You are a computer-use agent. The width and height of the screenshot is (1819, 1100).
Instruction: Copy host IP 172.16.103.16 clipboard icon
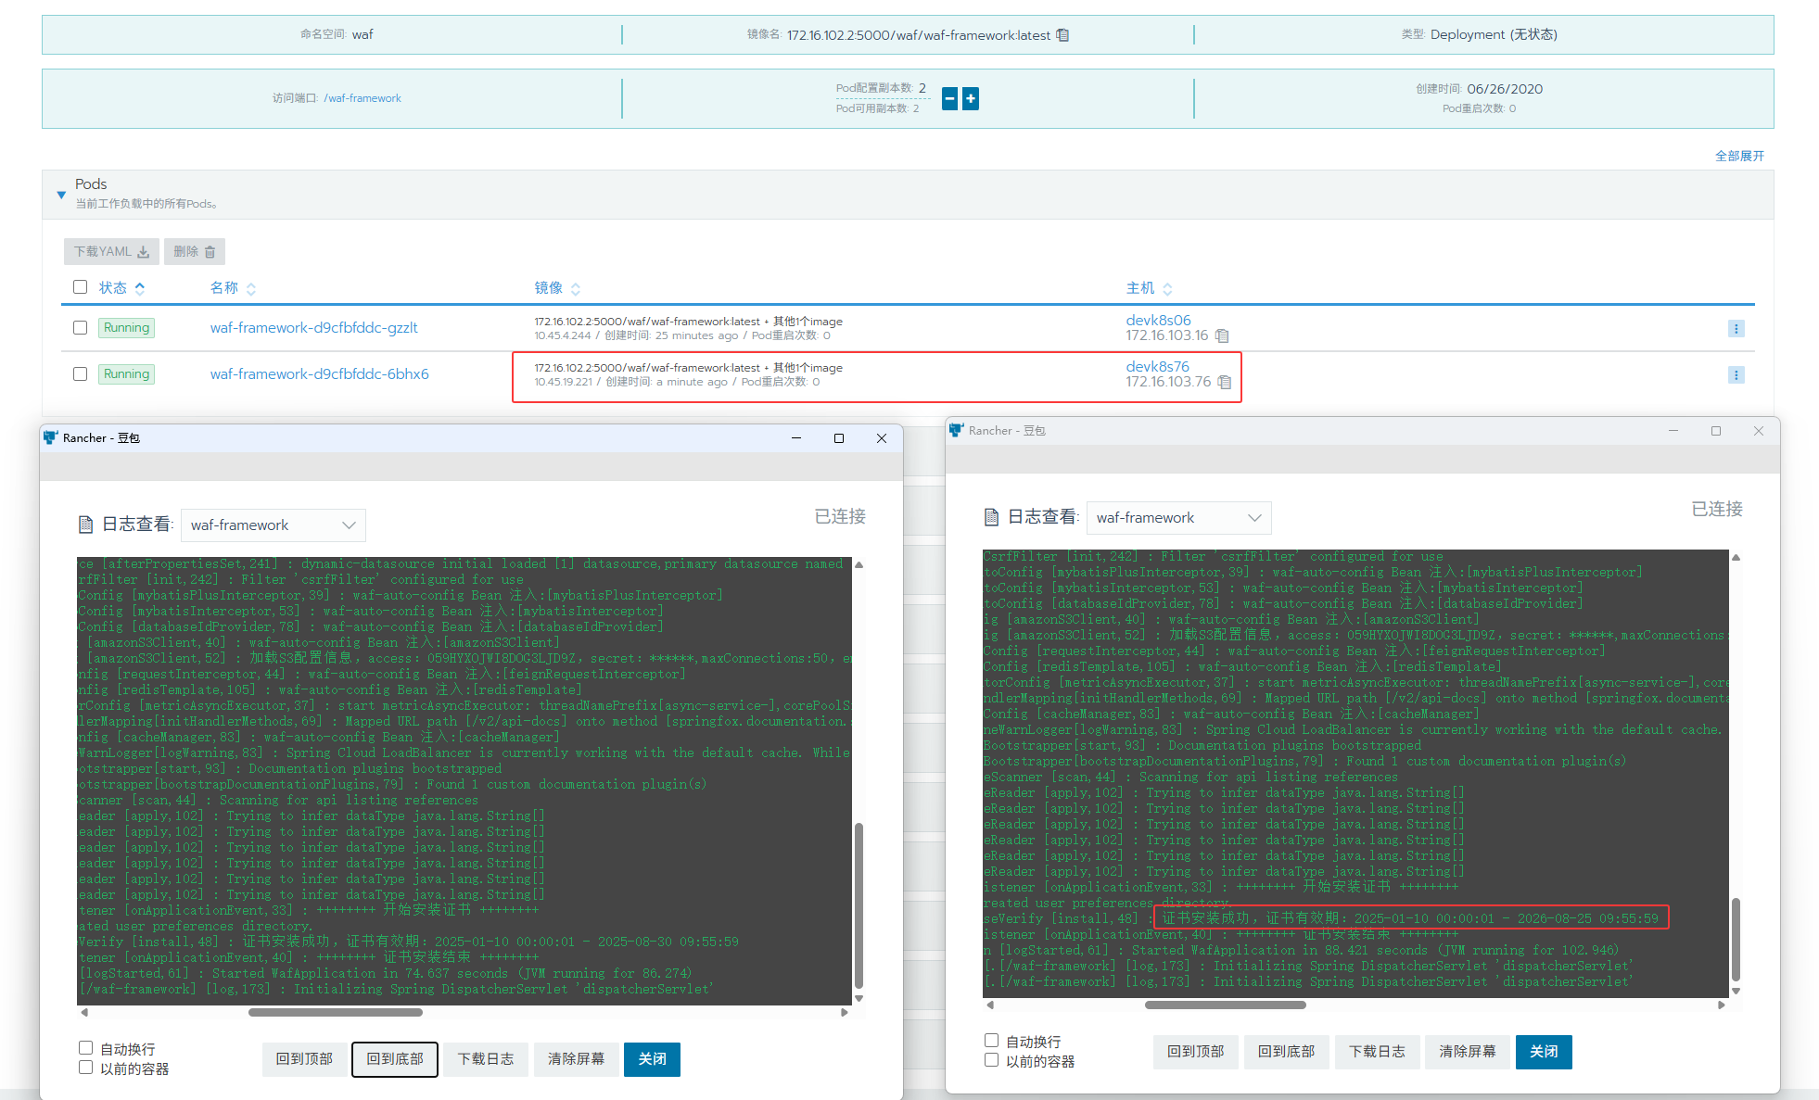point(1222,335)
